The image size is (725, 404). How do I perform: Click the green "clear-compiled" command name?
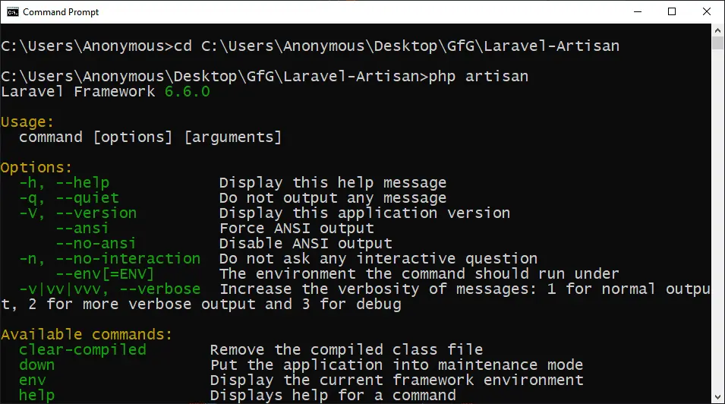pyautogui.click(x=83, y=349)
